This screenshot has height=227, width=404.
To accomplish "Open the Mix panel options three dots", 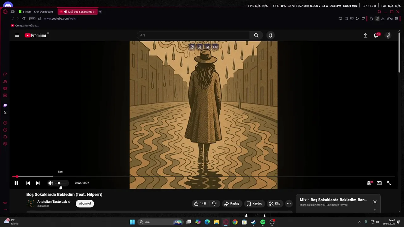I will coord(375,211).
